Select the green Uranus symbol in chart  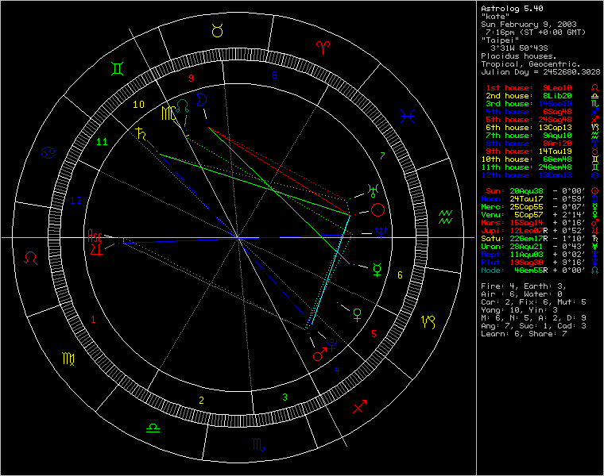(374, 190)
